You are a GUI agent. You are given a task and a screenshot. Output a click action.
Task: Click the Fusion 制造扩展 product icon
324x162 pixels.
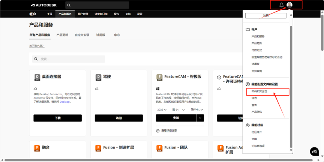98,148
